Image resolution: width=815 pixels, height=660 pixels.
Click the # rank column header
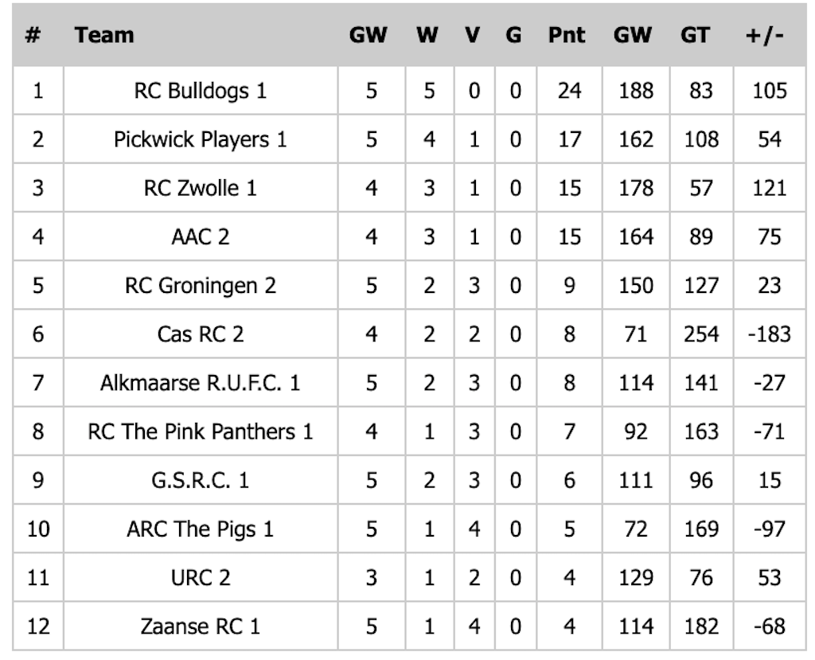coord(33,35)
